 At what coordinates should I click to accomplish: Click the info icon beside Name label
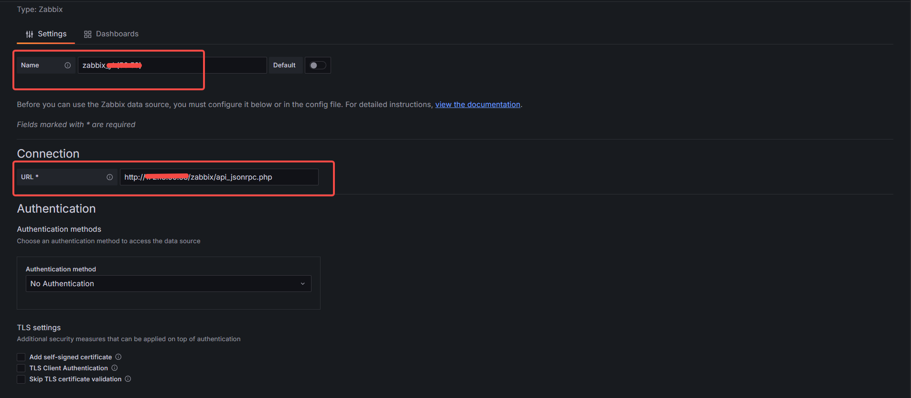pyautogui.click(x=68, y=65)
